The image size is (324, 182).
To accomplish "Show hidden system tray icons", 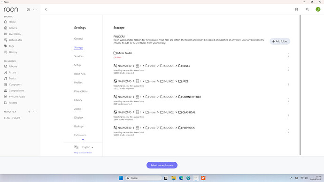I will tap(291, 178).
